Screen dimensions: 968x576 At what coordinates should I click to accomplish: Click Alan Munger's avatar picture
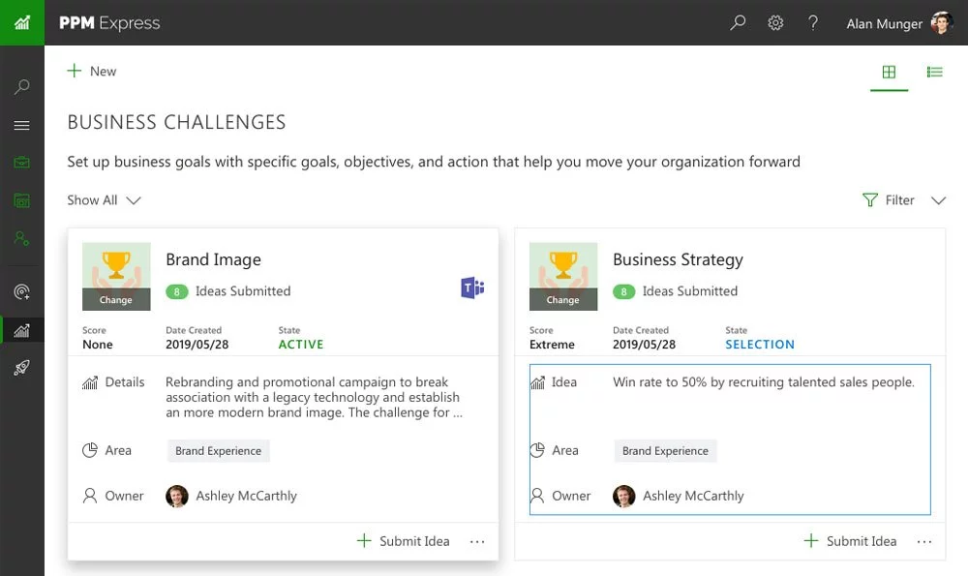942,23
